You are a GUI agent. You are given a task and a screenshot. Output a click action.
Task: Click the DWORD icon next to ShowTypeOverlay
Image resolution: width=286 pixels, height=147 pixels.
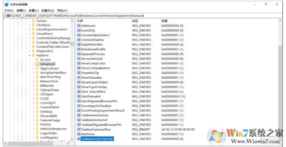pos(79,87)
